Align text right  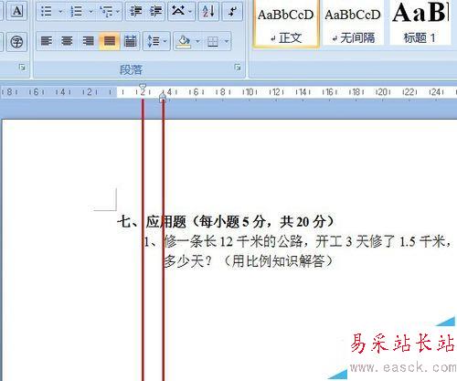(x=88, y=41)
